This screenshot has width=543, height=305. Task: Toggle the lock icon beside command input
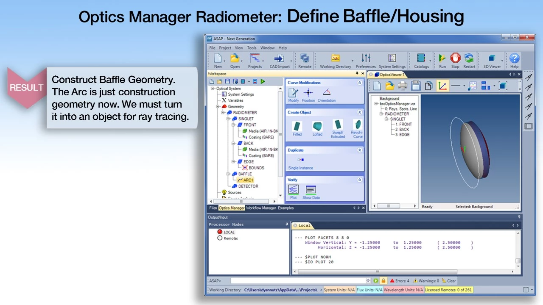(x=383, y=281)
